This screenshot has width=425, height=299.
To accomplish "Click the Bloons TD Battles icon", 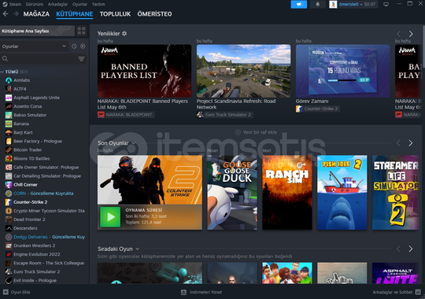I will pyautogui.click(x=9, y=159).
